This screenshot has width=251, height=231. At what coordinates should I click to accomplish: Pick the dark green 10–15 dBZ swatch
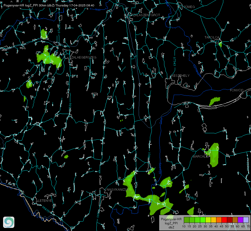[x=187, y=220]
